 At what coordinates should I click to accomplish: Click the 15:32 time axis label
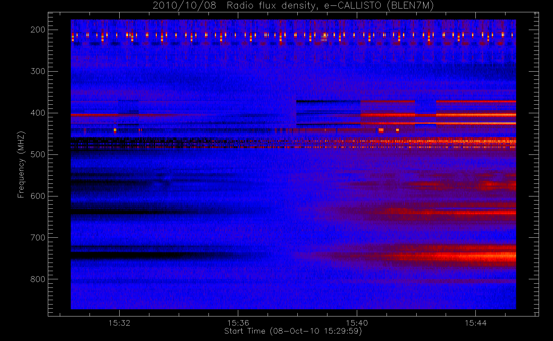[x=120, y=323]
